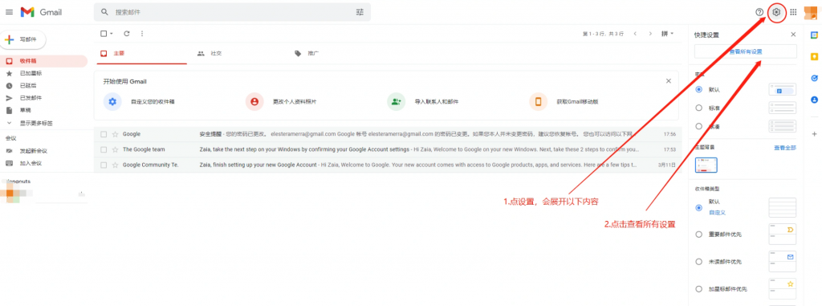Close the Get started with Gmail card
Image resolution: width=822 pixels, height=306 pixels.
click(669, 81)
